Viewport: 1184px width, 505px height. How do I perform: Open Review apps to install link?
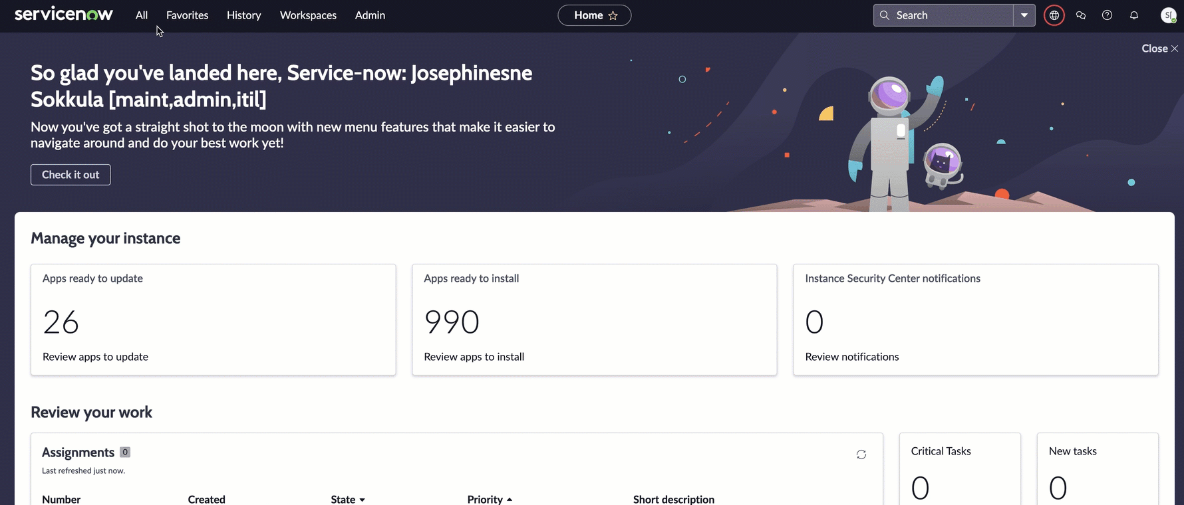[474, 357]
